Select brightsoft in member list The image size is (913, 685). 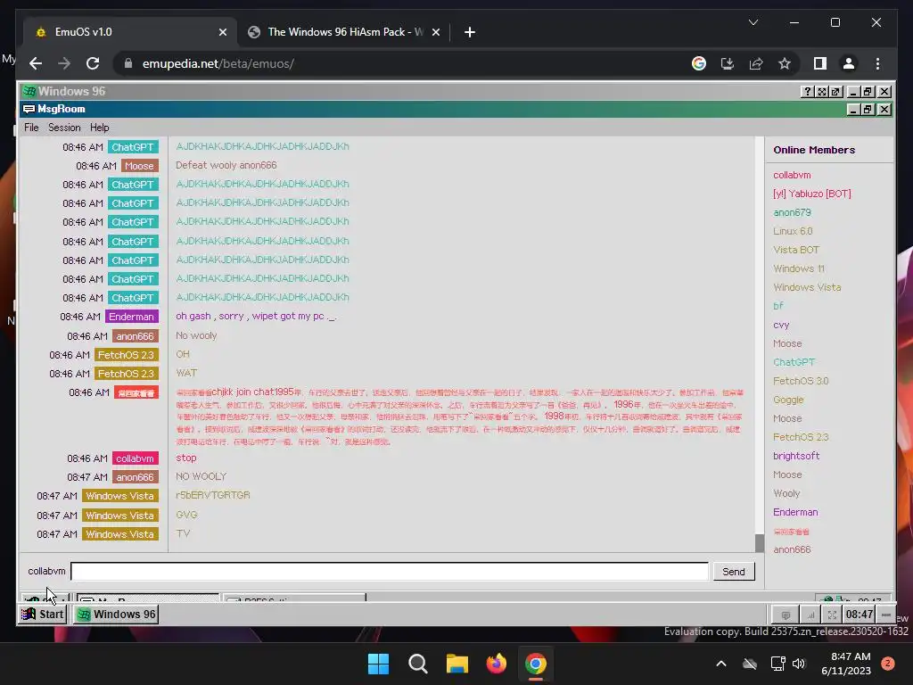pos(796,456)
